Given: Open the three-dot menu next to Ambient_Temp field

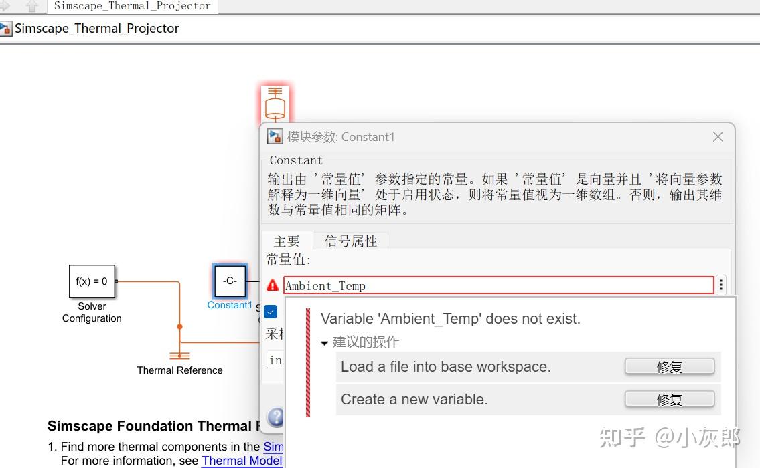Looking at the screenshot, I should [x=720, y=285].
